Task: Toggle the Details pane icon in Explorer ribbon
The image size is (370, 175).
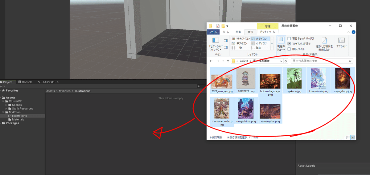Action: tap(226, 47)
